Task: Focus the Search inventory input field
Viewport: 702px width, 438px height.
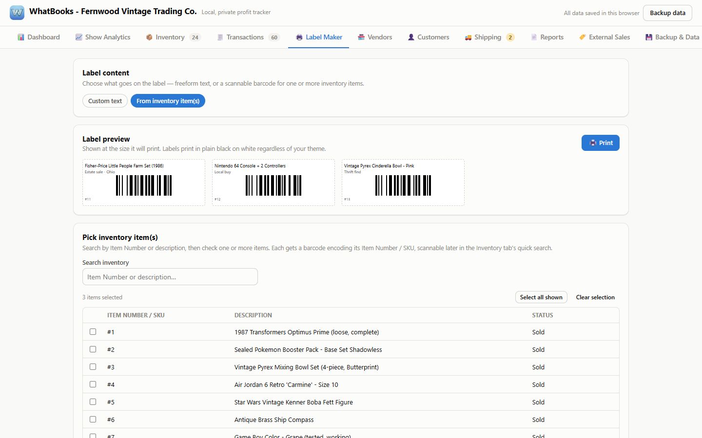Action: pyautogui.click(x=170, y=277)
